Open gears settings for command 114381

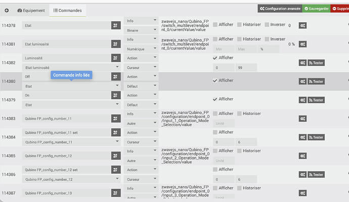302,44
